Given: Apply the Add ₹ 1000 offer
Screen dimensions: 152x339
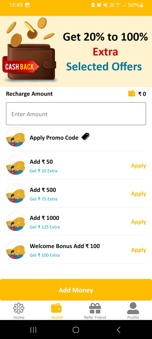Looking at the screenshot, I should (138, 222).
